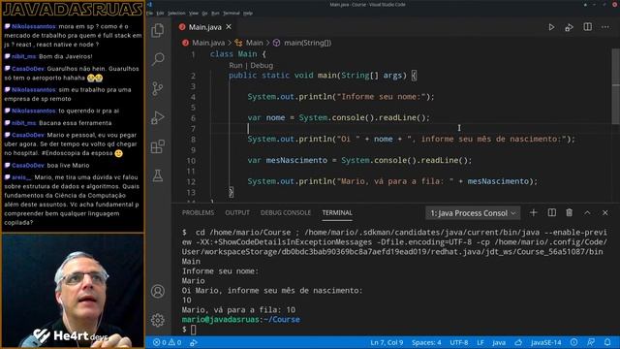The image size is (620, 349).
Task: Click the Run CodeLens above main
Action: [x=235, y=65]
